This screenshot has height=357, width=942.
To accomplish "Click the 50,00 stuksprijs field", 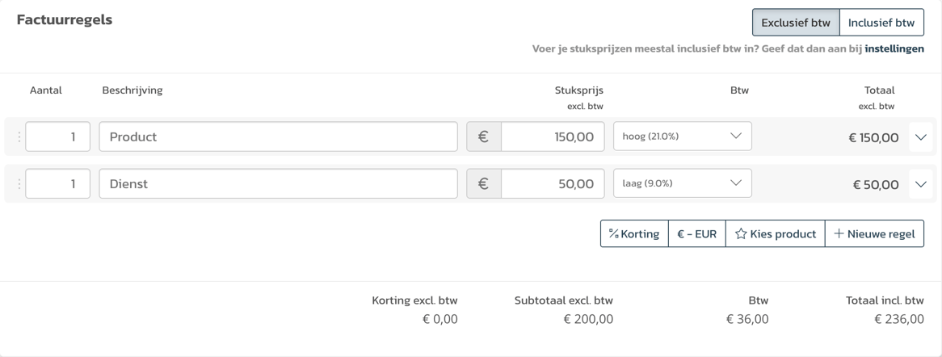I will (553, 183).
